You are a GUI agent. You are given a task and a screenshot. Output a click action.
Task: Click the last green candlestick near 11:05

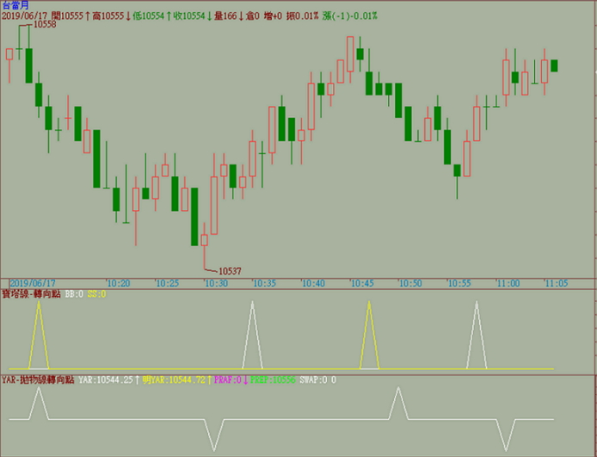[x=555, y=65]
